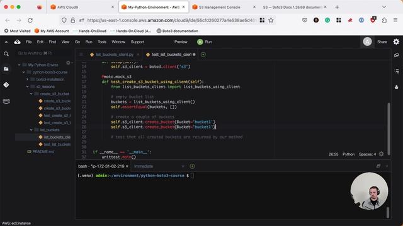Open new terminal tab with plus icon

(192, 166)
